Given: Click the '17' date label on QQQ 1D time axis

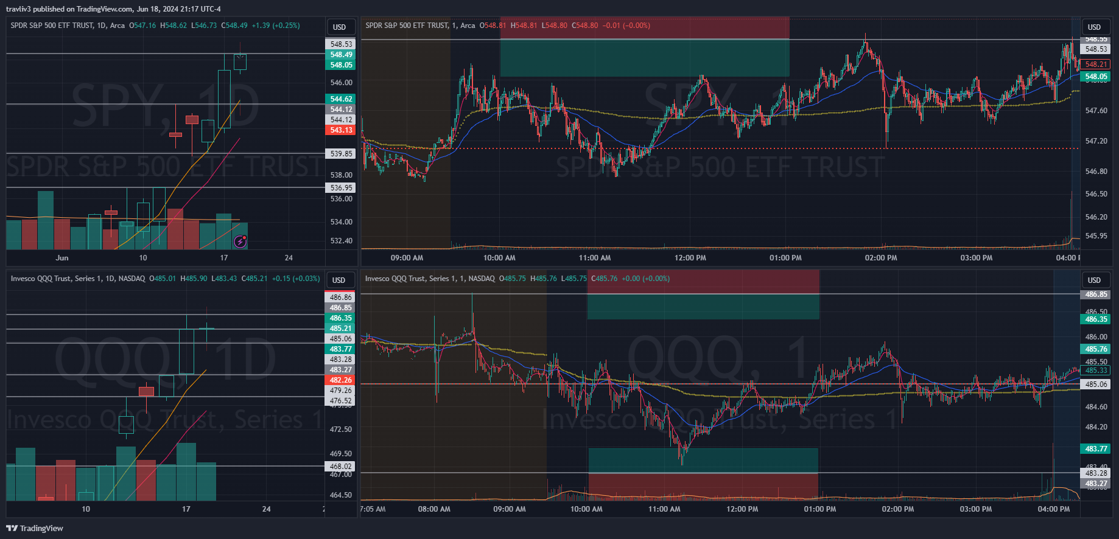Looking at the screenshot, I should 186,509.
